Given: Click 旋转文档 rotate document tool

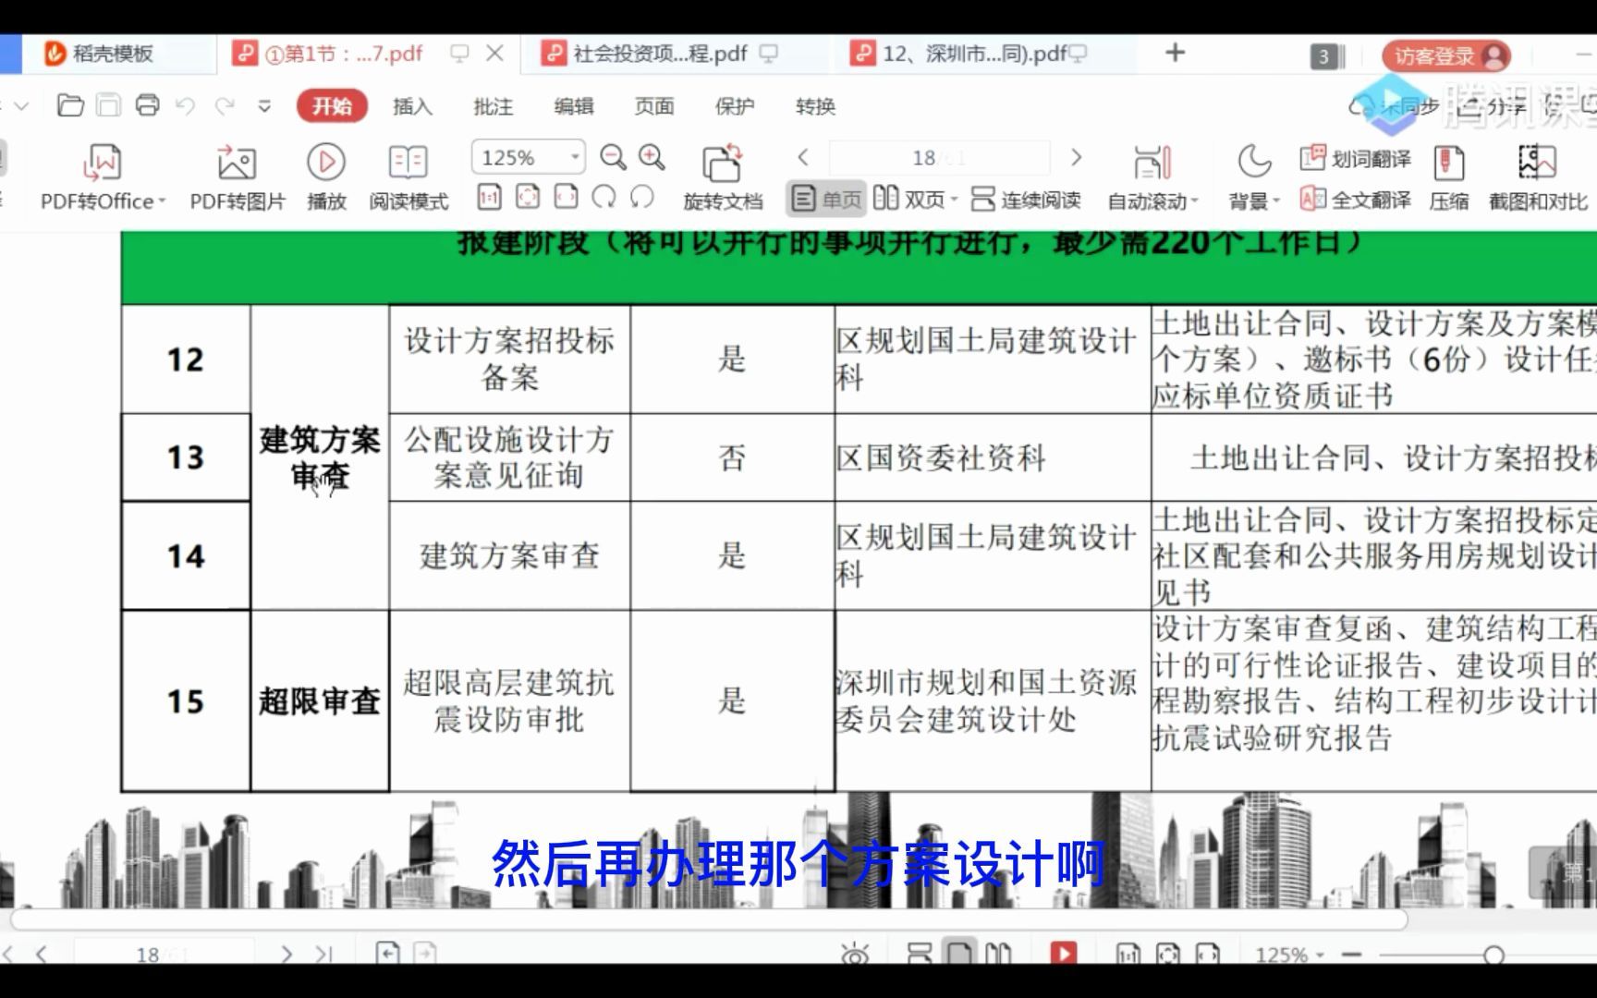Looking at the screenshot, I should click(x=723, y=177).
